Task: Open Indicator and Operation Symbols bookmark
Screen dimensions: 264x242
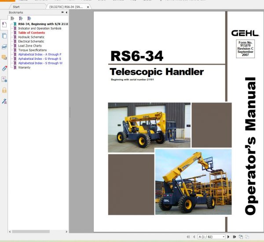Action: 40,28
